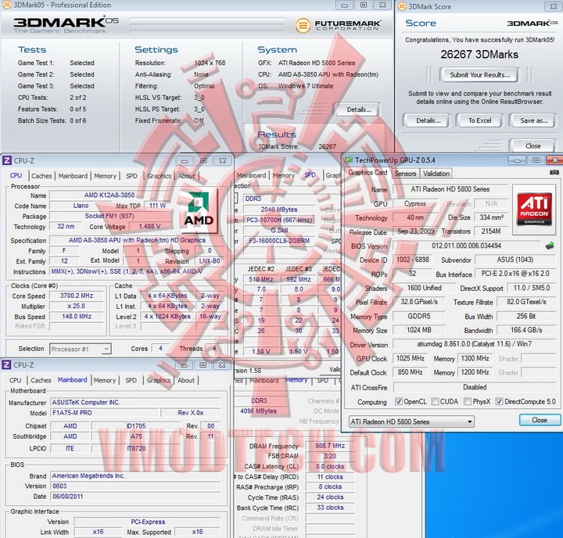Screen dimensions: 563x538
Task: Click the Driver Version field in GPU-Z
Action: (x=474, y=344)
